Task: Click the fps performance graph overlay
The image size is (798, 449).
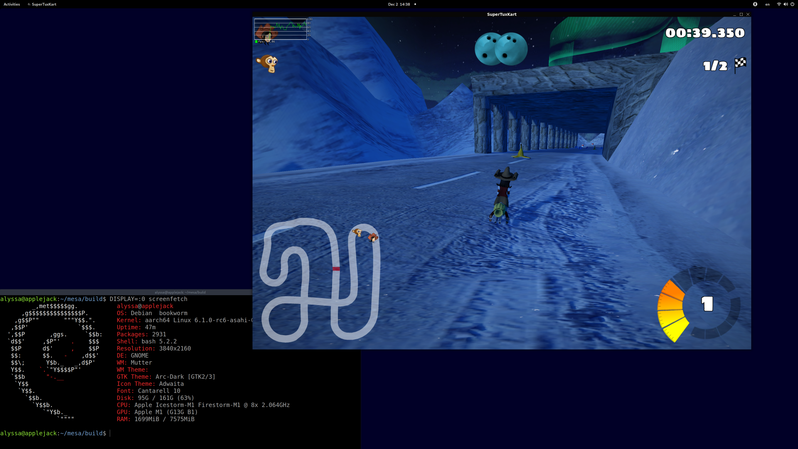Action: pos(281,29)
